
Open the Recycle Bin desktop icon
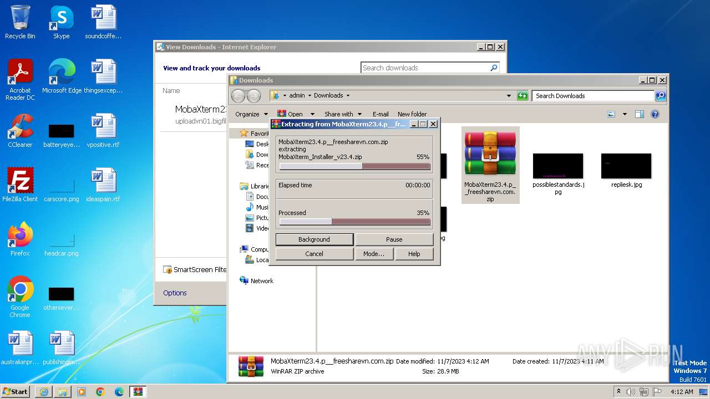coord(20,22)
